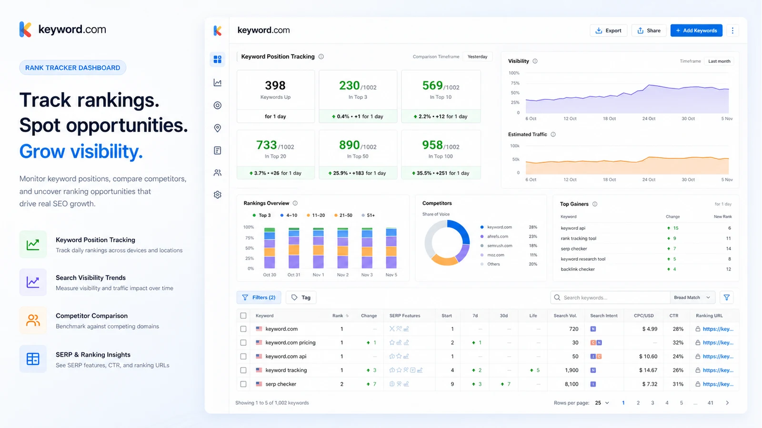The height and width of the screenshot is (428, 762).
Task: Toggle the 4–10 legend in Rankings Overview
Action: coord(289,215)
